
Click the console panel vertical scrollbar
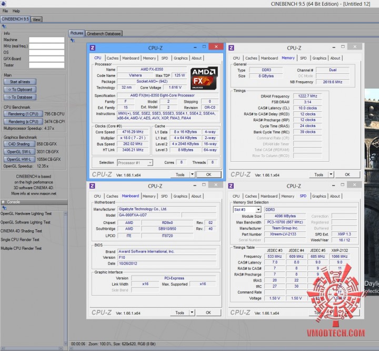[x=65, y=278]
